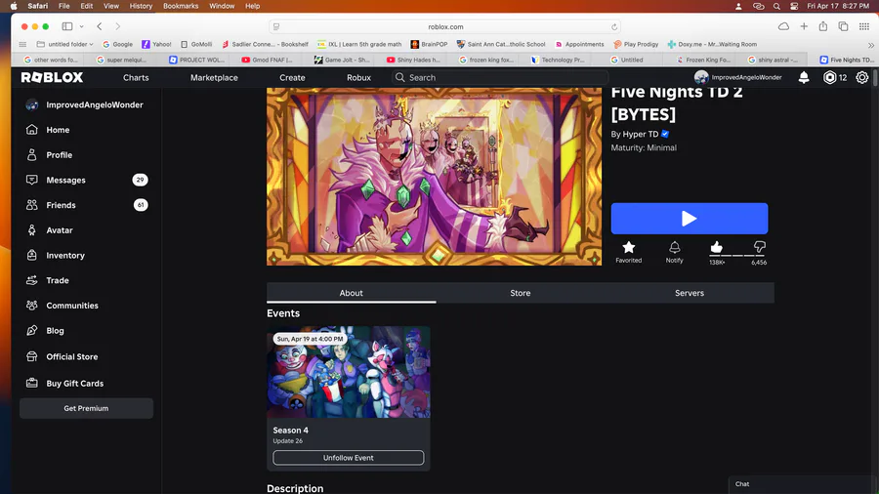Screen dimensions: 879x494
Task: Show more bookmarks with the chevron
Action: click(x=870, y=45)
